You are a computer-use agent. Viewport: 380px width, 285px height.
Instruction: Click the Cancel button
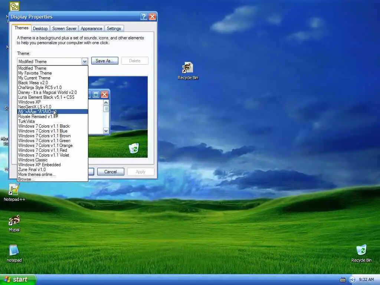pyautogui.click(x=111, y=171)
